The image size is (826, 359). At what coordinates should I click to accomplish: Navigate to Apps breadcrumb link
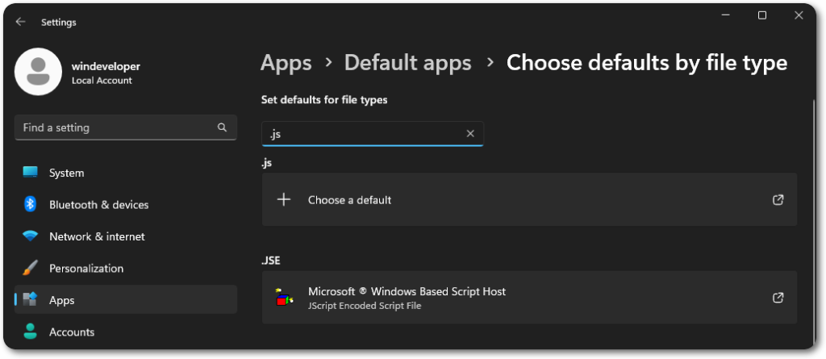(286, 63)
